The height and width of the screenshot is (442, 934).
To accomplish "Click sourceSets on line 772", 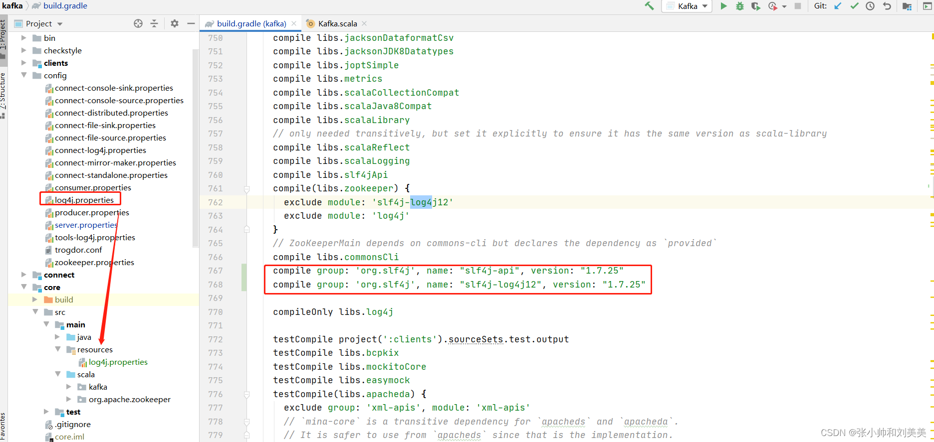I will [x=475, y=339].
